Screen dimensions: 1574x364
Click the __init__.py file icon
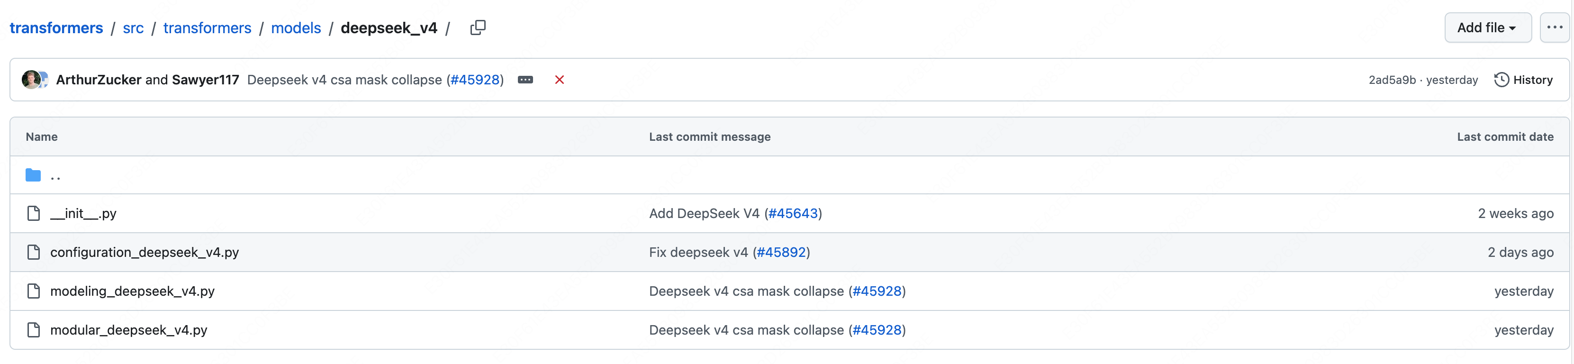click(x=34, y=213)
